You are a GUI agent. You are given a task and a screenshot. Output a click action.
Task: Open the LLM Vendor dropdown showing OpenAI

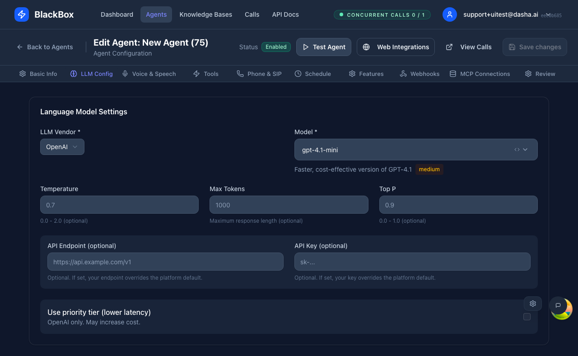[x=62, y=146]
